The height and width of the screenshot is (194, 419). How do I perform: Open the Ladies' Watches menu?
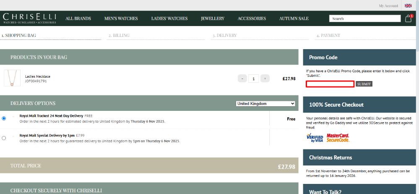point(169,18)
